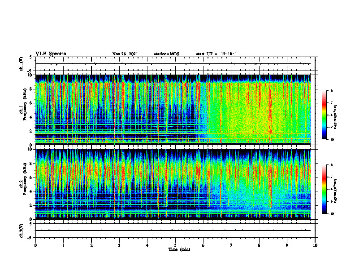
Task: Click the ch.1 spectrogram plot area
Action: 173,110
